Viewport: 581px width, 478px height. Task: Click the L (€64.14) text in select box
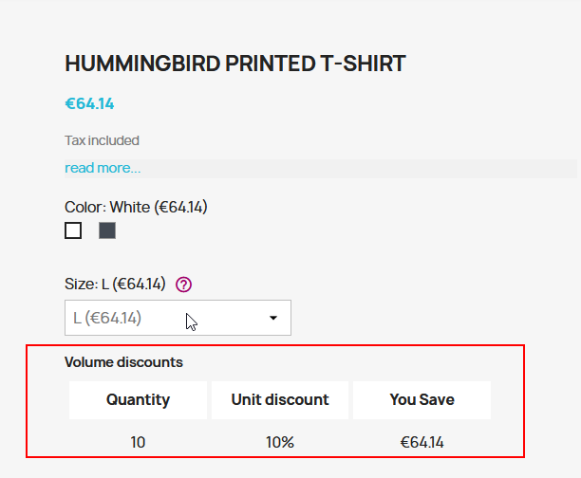point(107,318)
